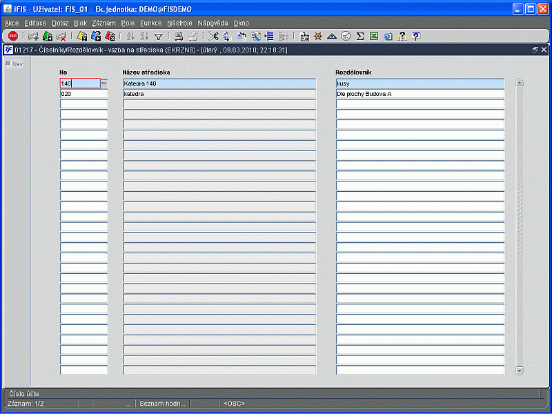Open the Akce menu

[x=12, y=23]
